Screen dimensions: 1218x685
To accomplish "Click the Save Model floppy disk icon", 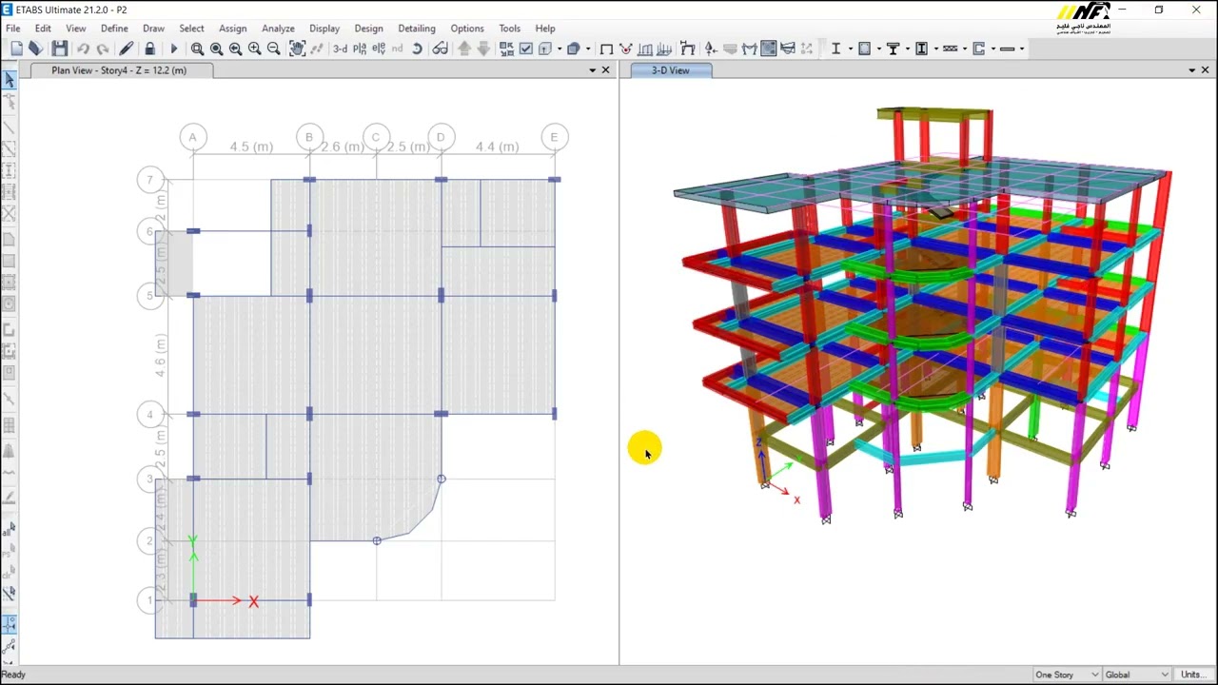I will point(59,49).
